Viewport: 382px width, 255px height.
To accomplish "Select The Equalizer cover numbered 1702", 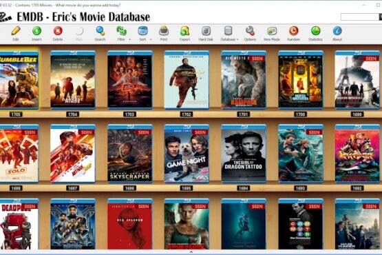I will click(187, 80).
